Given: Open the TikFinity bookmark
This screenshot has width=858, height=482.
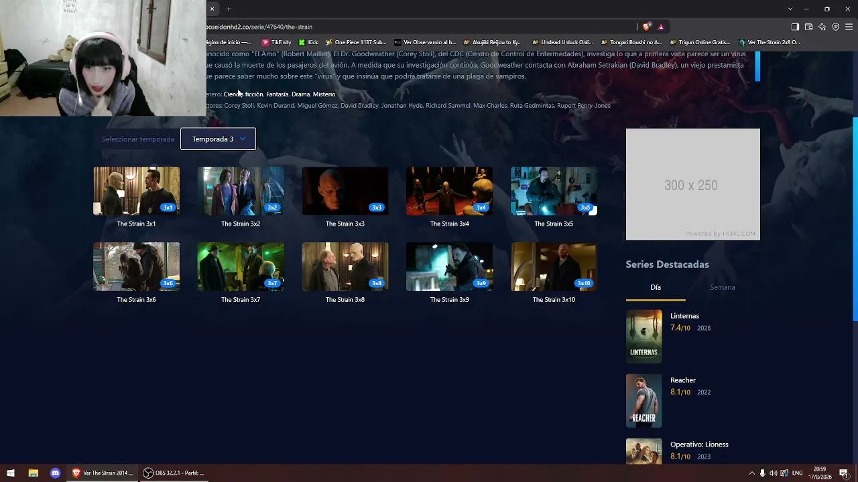Looking at the screenshot, I should pos(276,42).
